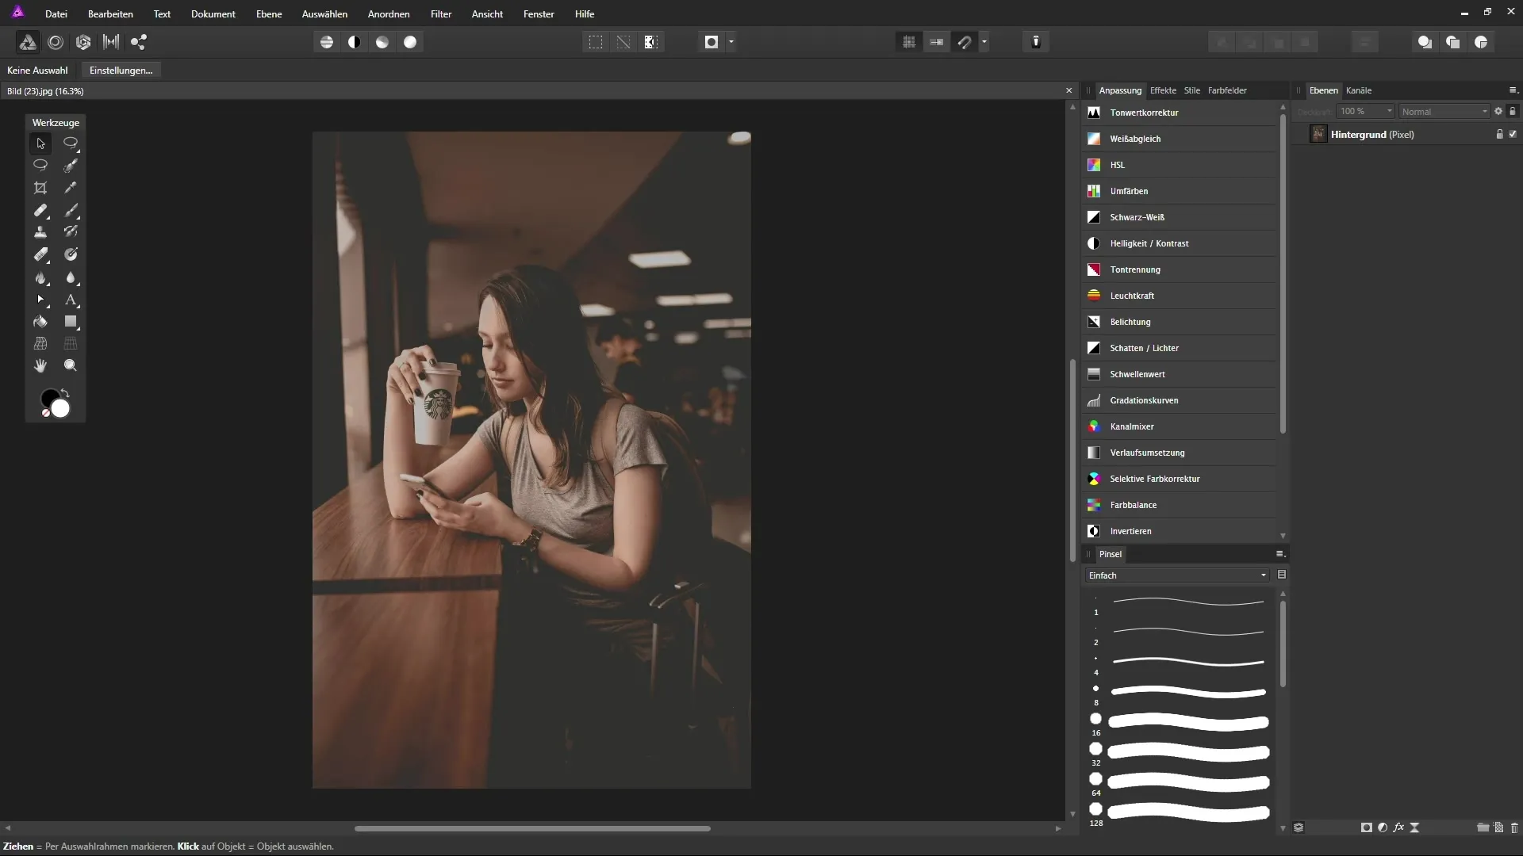Apply Auto White Balance in toolbar
This screenshot has width=1523, height=856.
410,42
